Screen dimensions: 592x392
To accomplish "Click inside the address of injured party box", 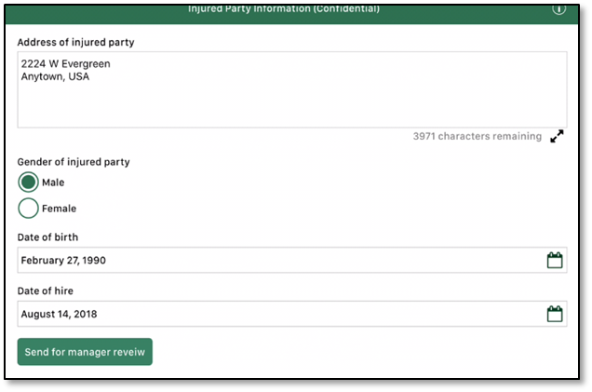I will coord(291,102).
